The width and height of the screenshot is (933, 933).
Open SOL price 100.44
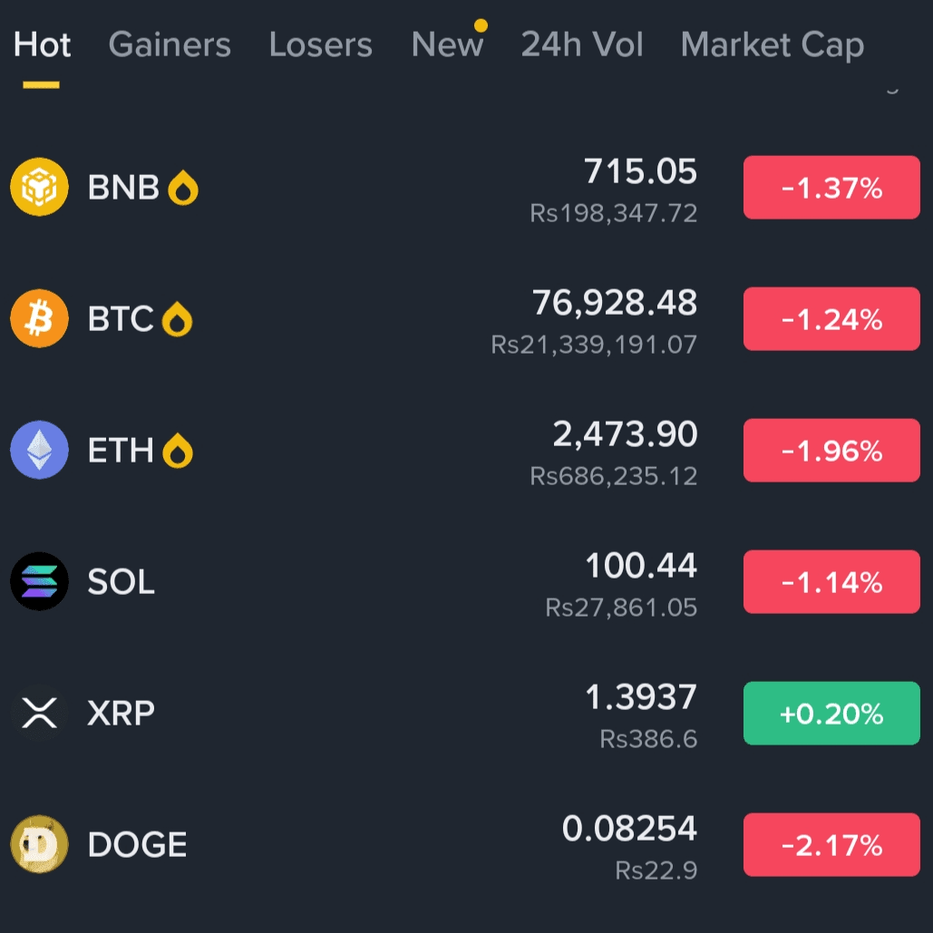tap(641, 565)
